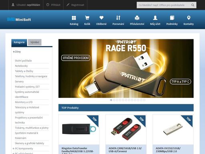Switch to the Kategorie tab
The image size is (205, 154).
pos(19,43)
